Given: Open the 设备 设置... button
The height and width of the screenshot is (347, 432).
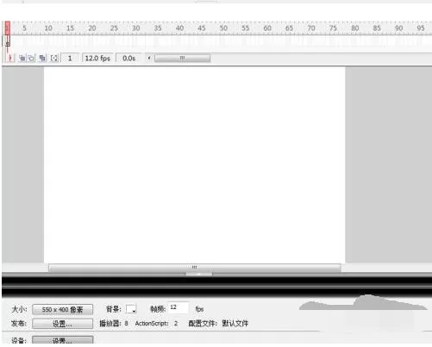Looking at the screenshot, I should point(62,340).
